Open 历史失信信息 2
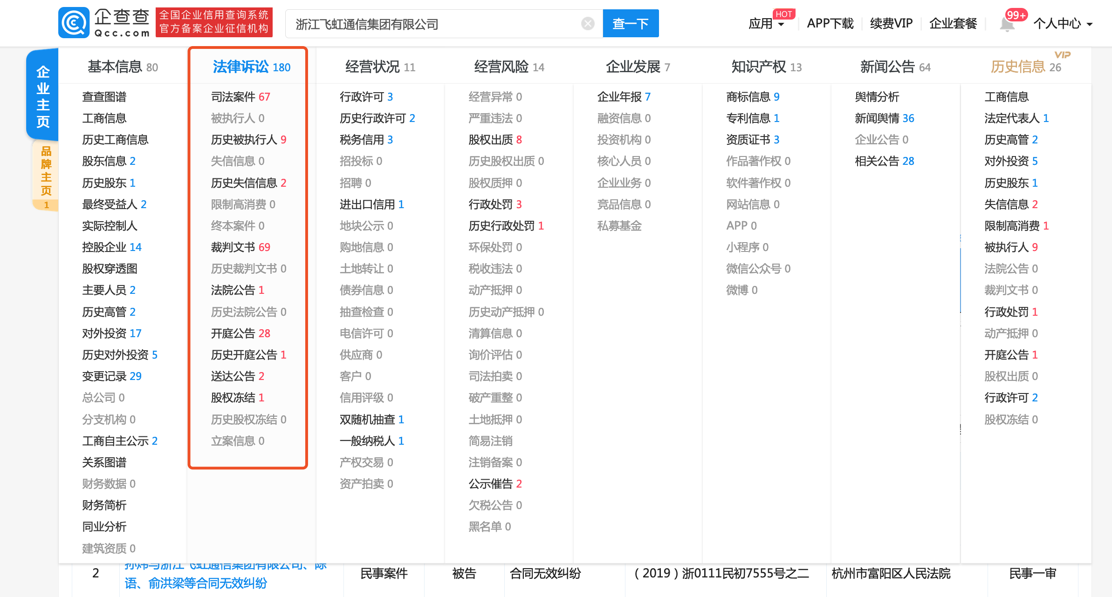1112x597 pixels. tap(248, 183)
